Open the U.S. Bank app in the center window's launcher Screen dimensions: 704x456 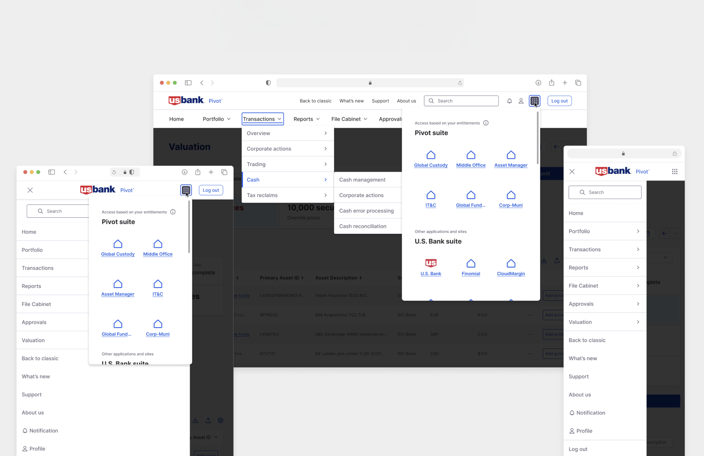(431, 268)
